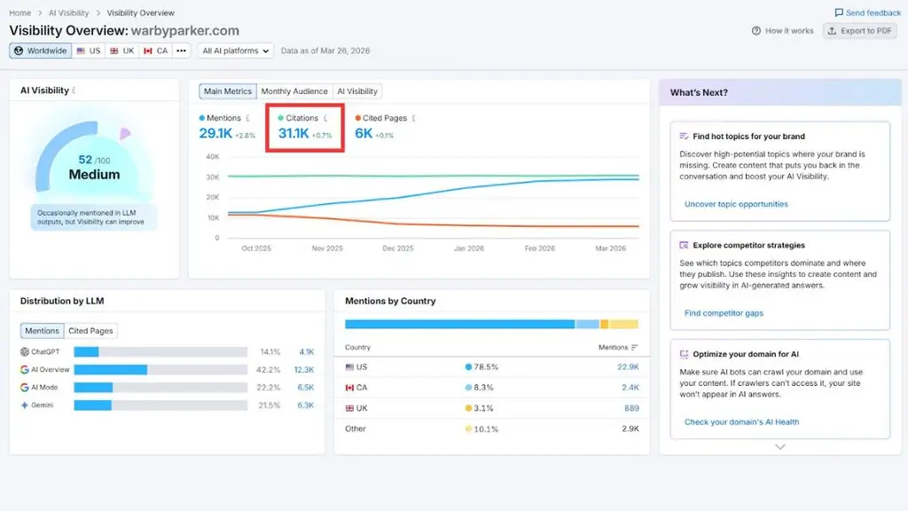Viewport: 908px width, 511px height.
Task: Click the Google icon for AI Overview
Action: (x=24, y=370)
